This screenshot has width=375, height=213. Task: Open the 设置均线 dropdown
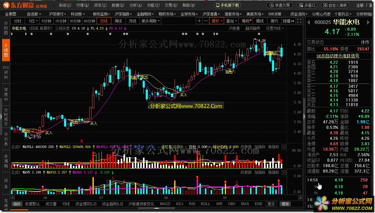[x=275, y=28]
